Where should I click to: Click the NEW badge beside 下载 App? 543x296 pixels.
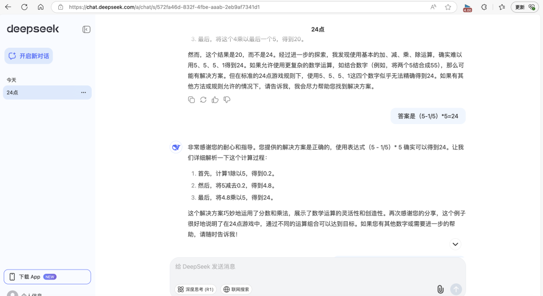[50, 277]
